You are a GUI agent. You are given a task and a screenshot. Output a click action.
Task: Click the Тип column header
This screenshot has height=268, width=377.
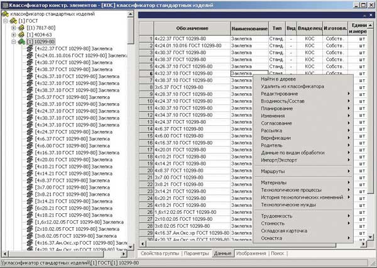pos(277,28)
